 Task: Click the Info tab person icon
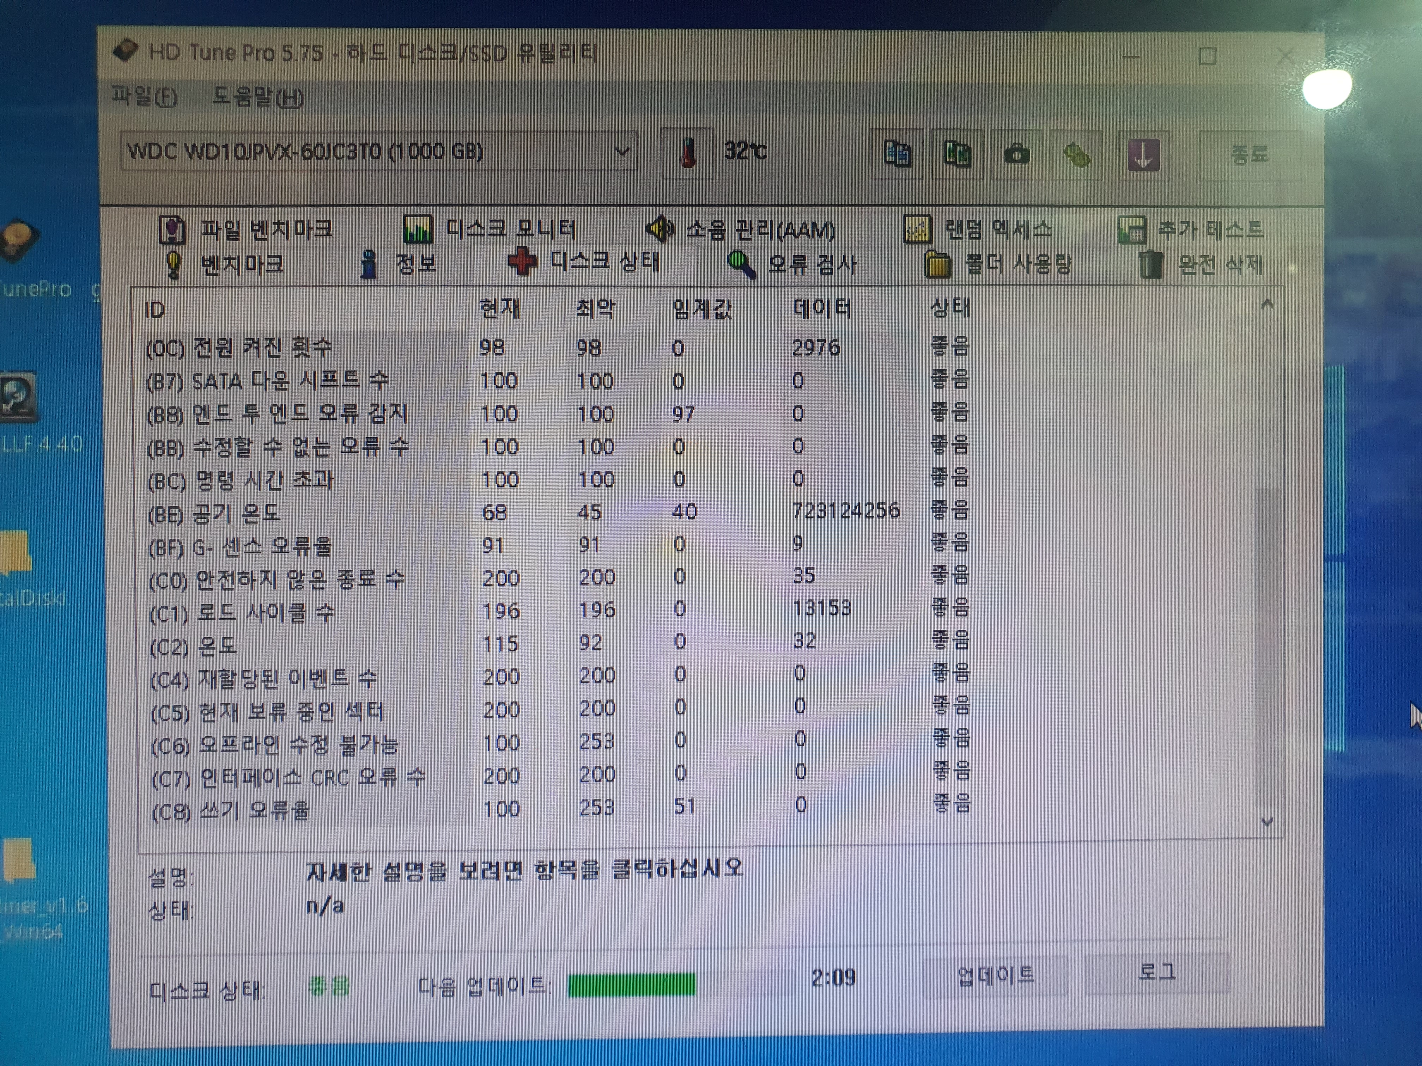pyautogui.click(x=369, y=264)
